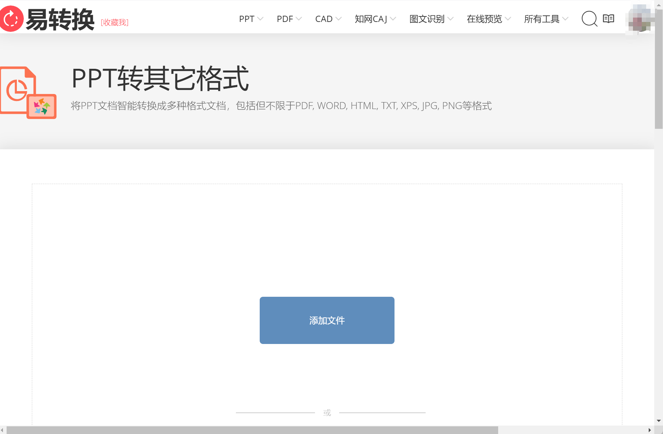The width and height of the screenshot is (663, 434).
Task: Open the PPT navigation menu
Action: pos(247,19)
